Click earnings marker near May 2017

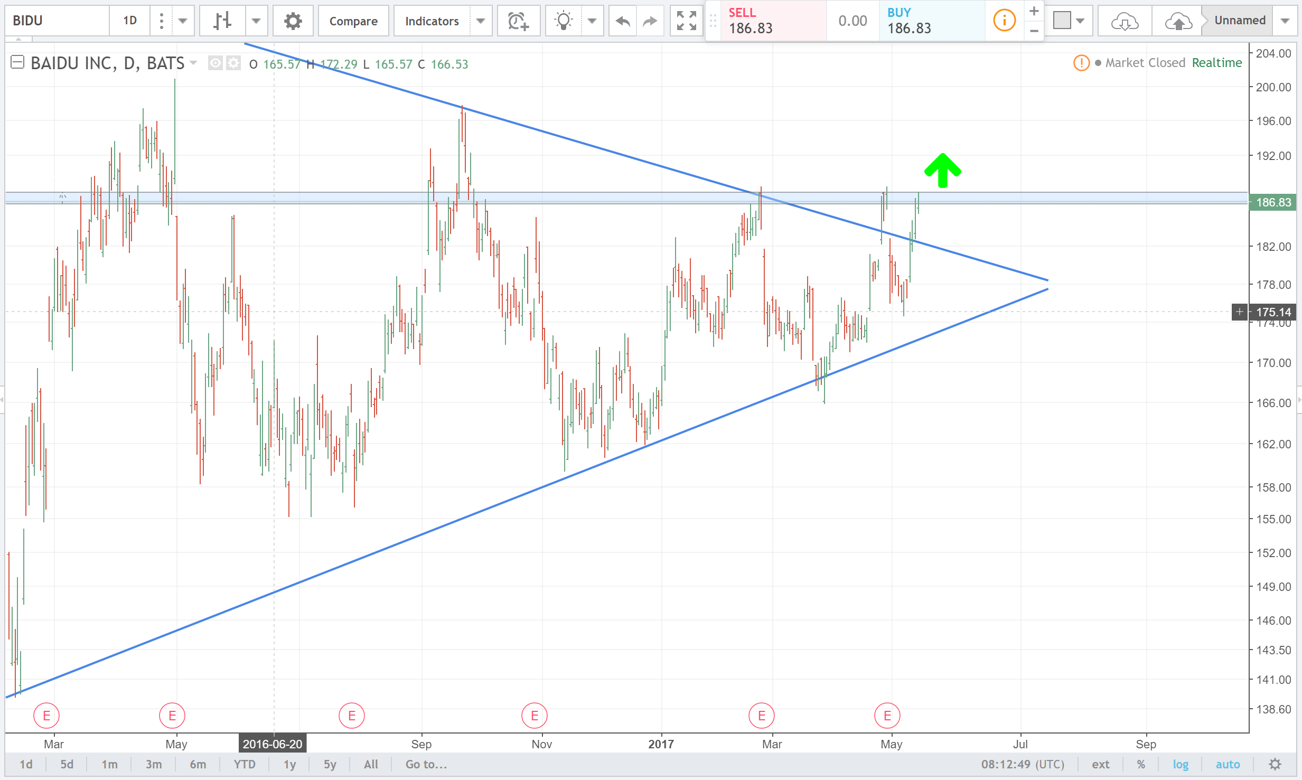click(887, 716)
